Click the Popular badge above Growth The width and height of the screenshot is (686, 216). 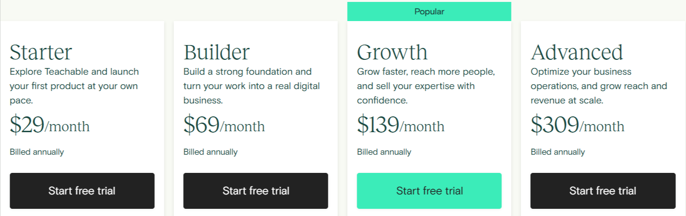[x=429, y=11]
